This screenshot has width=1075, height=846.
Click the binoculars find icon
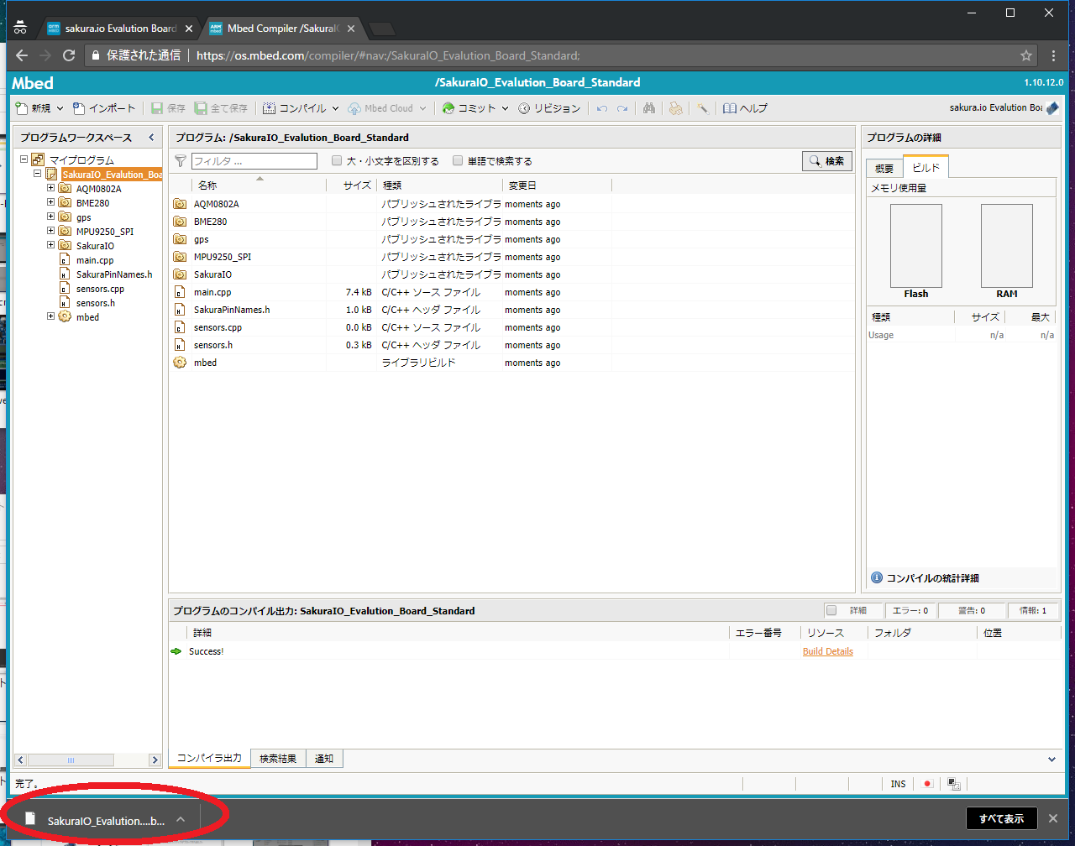click(x=649, y=108)
